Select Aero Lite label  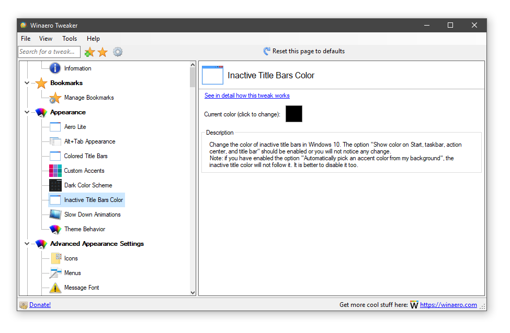[x=75, y=127]
